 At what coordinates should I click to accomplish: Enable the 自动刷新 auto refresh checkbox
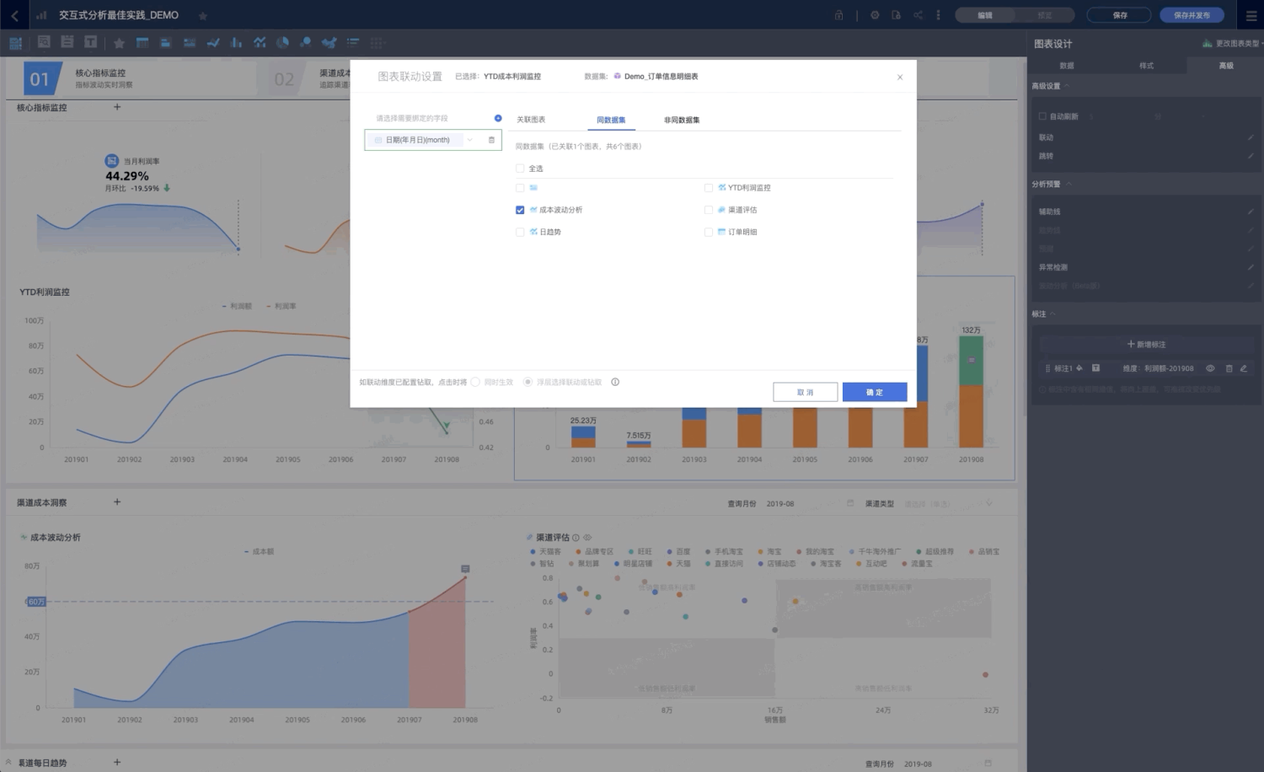pos(1042,116)
